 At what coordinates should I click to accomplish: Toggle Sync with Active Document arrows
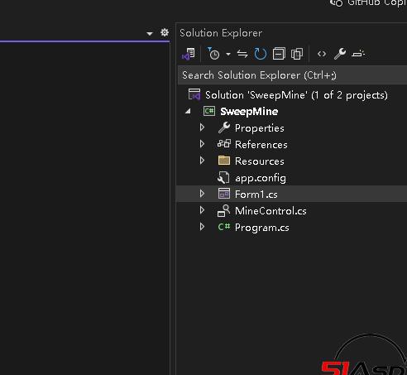pyautogui.click(x=242, y=54)
